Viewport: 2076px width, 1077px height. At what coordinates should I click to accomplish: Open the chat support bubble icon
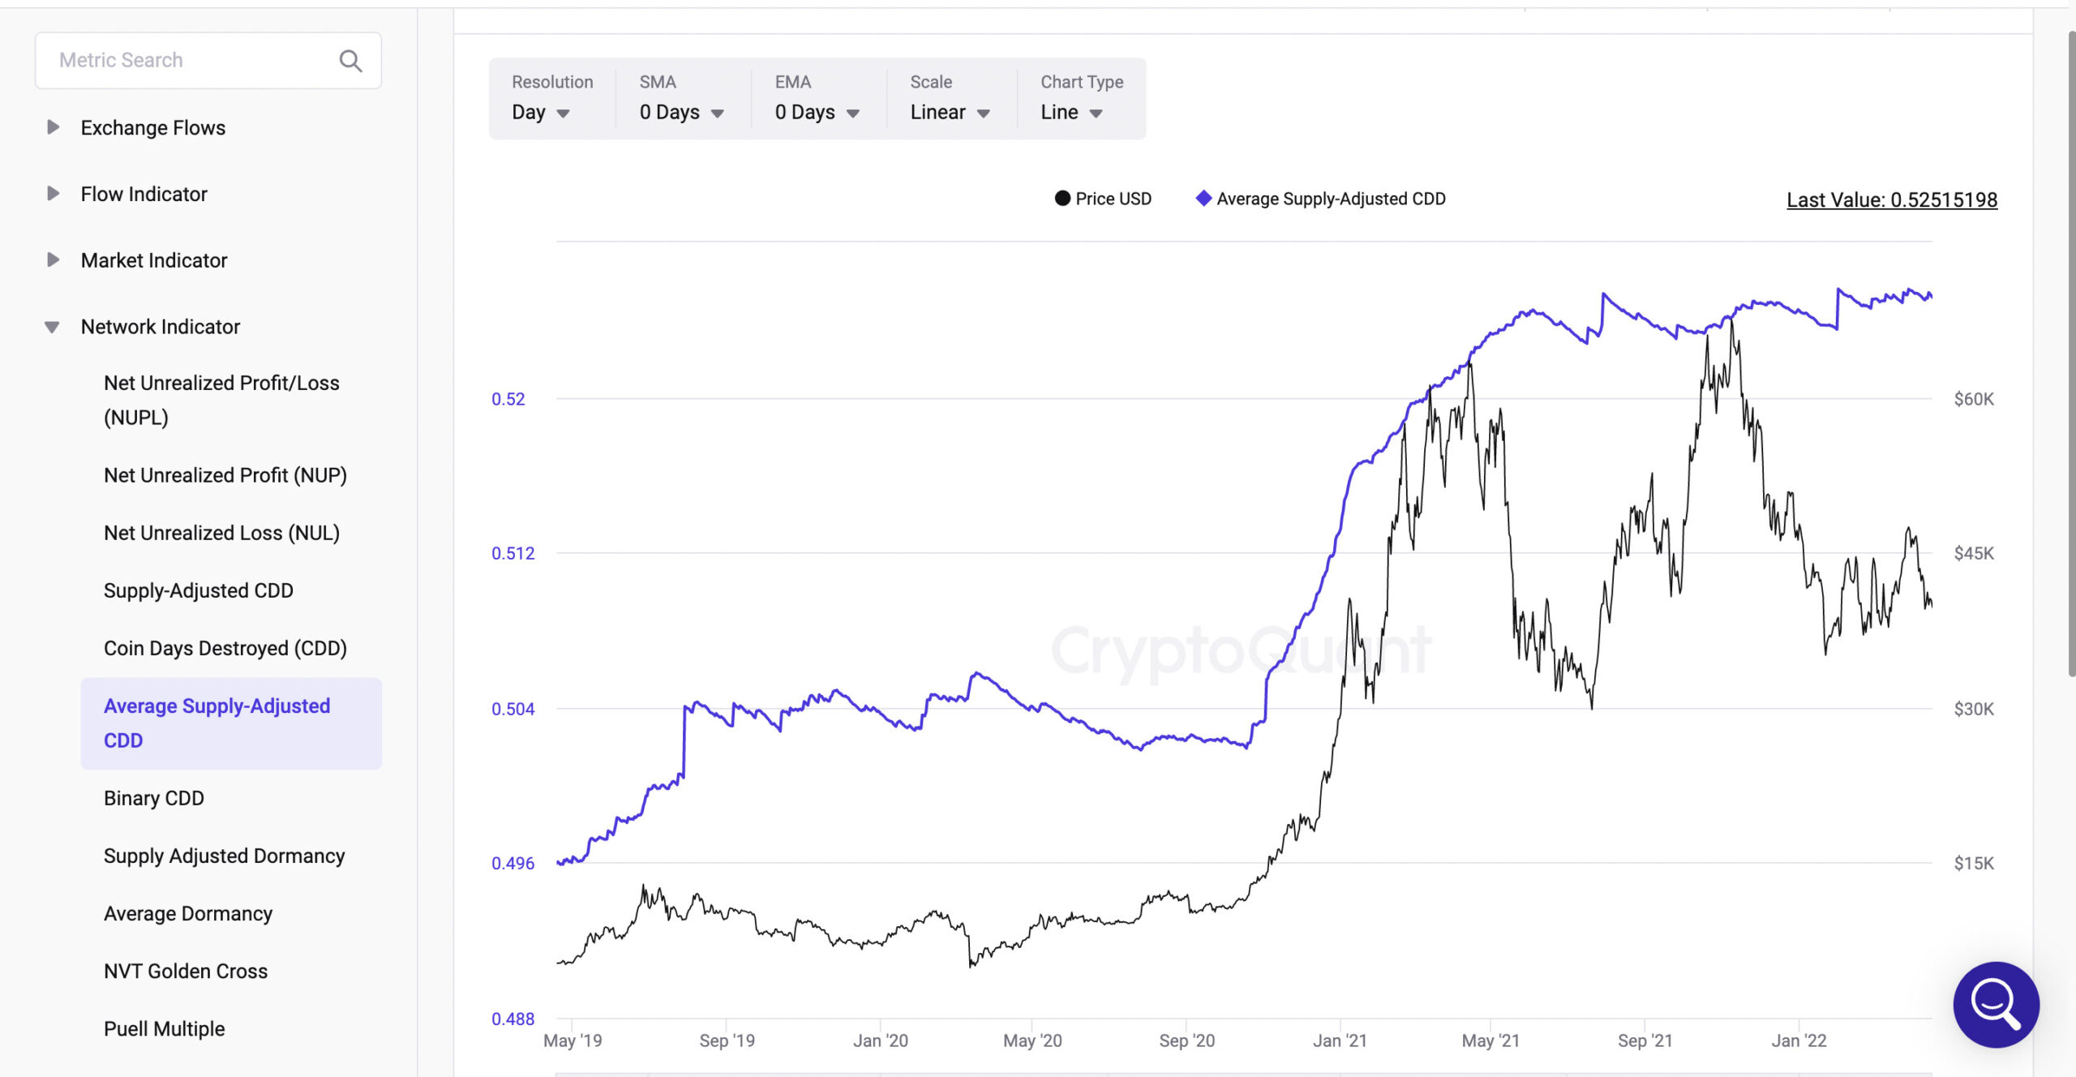(x=1996, y=1004)
